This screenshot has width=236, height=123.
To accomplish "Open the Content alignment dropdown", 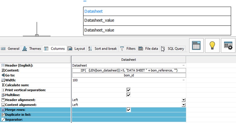I will (x=183, y=105).
